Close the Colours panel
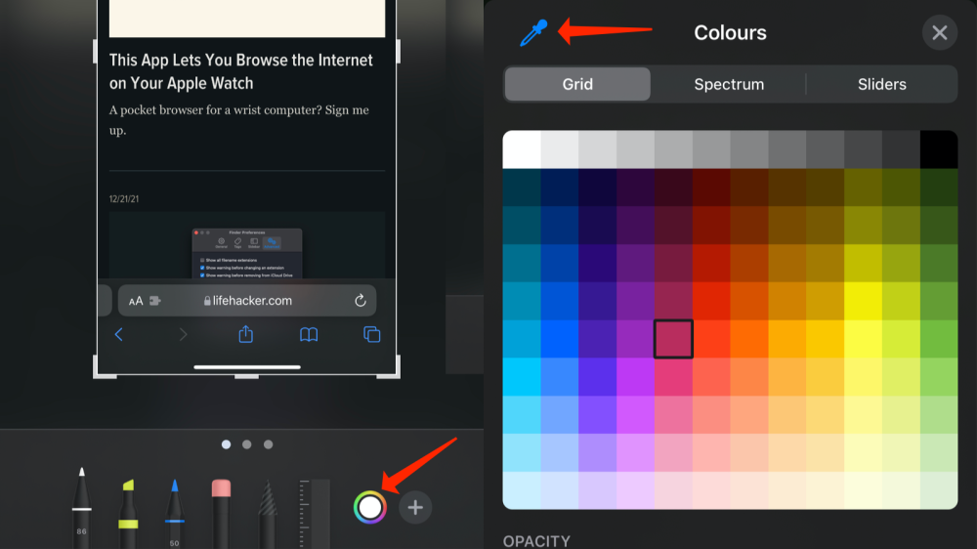The width and height of the screenshot is (977, 549). point(939,33)
